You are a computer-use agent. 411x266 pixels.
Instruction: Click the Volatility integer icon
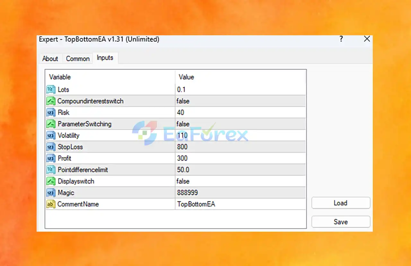[51, 136]
